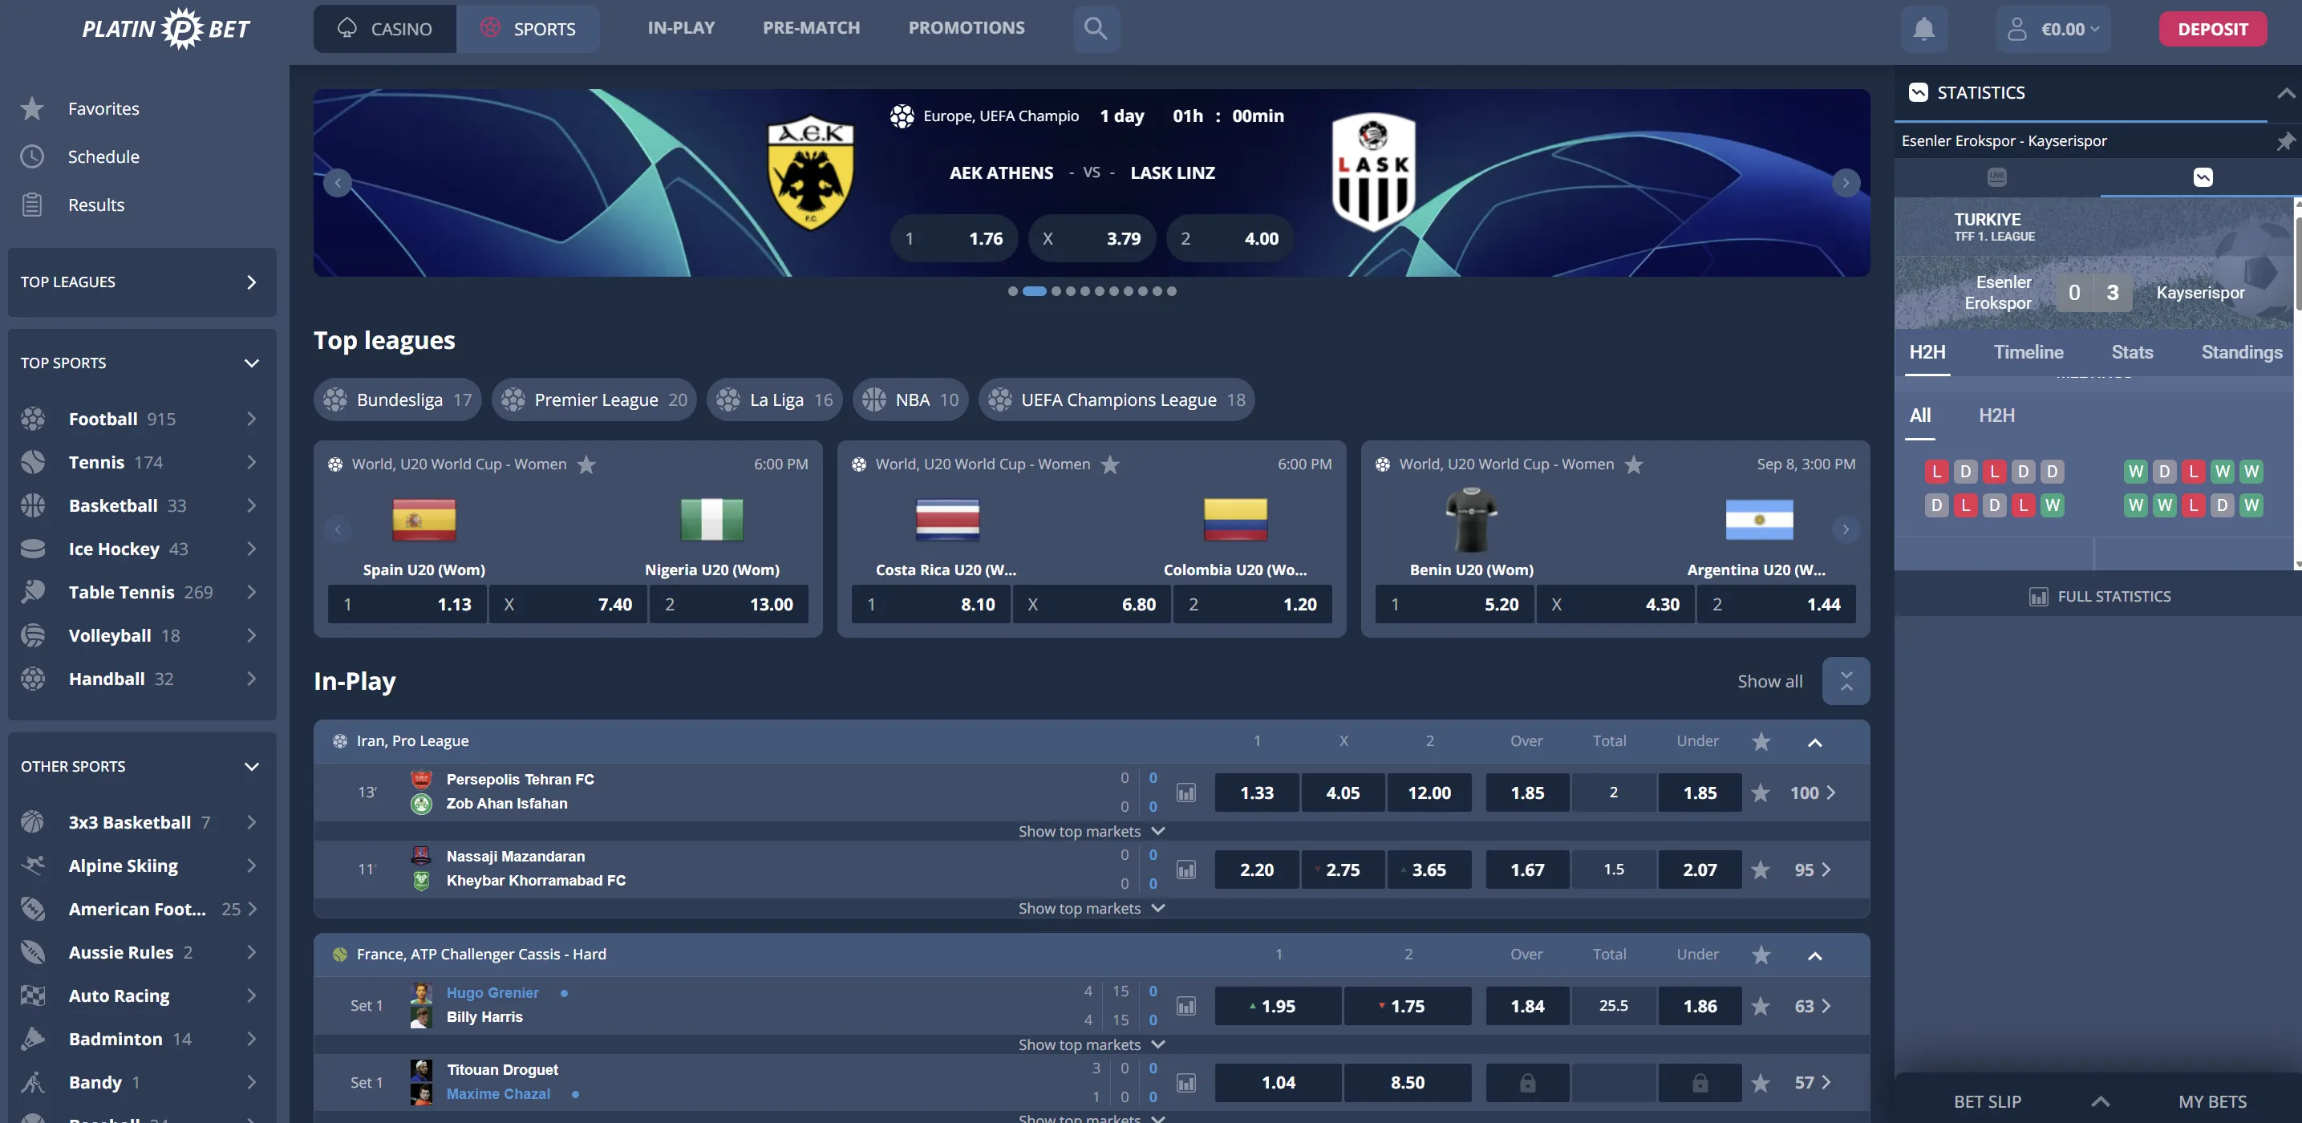Collapse the Top Sports section
The height and width of the screenshot is (1123, 2302).
[252, 363]
